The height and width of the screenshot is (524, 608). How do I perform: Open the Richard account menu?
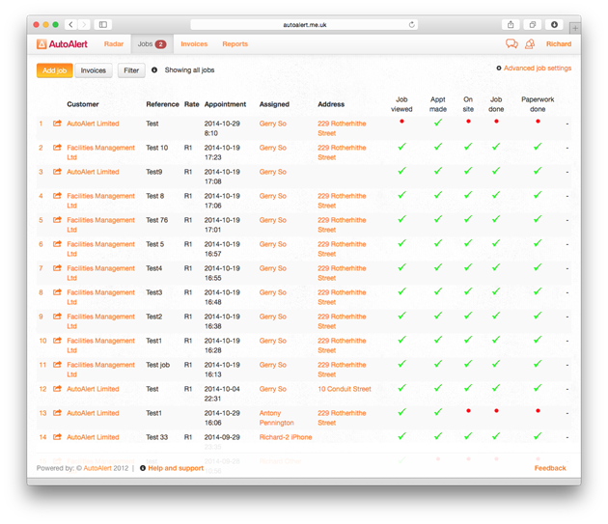coord(559,43)
